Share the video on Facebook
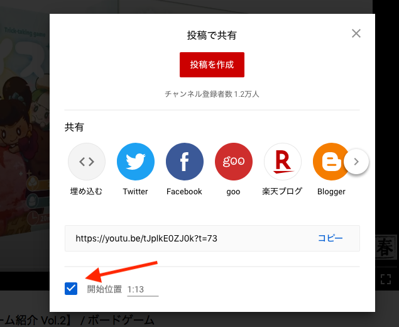Screen dimensions: 399x327 185,162
